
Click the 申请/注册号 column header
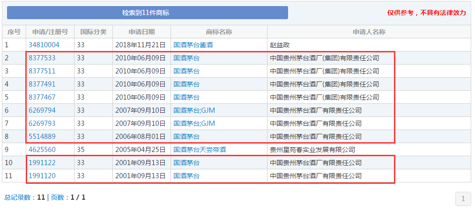pos(50,32)
